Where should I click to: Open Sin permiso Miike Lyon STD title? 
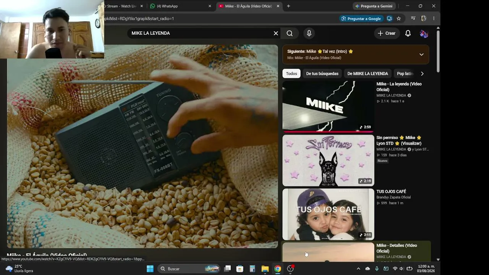pos(399,141)
